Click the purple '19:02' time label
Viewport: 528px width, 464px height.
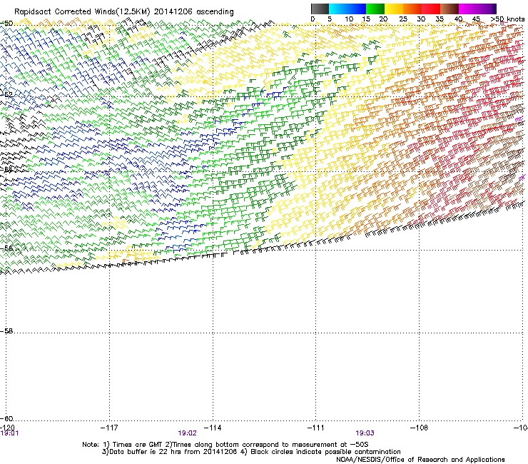coord(187,433)
